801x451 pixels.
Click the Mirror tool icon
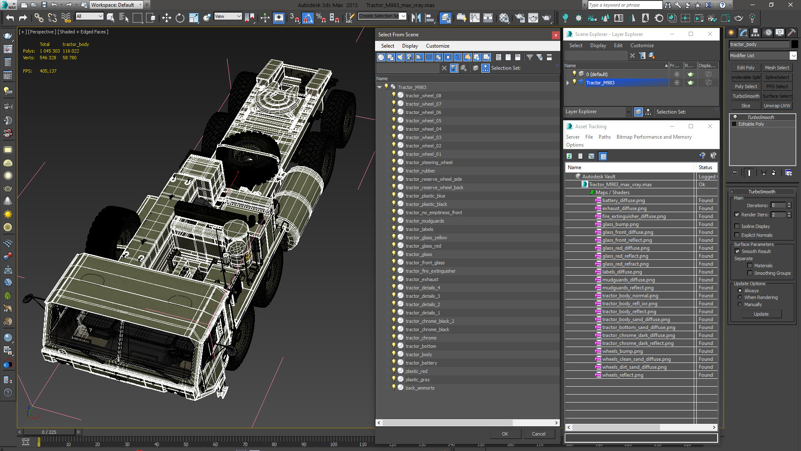[416, 18]
